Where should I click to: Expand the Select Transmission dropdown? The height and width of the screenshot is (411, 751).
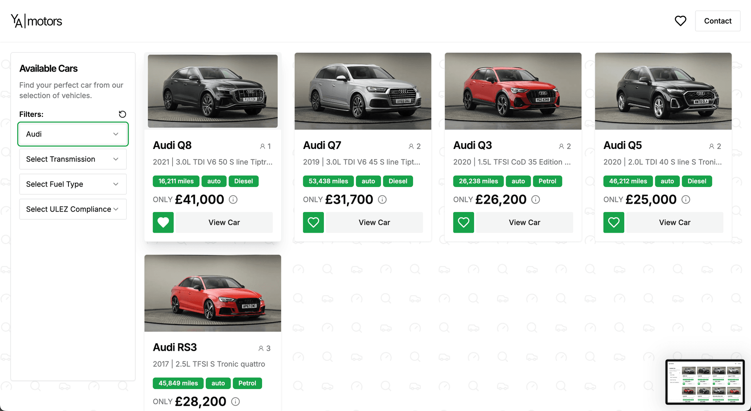pyautogui.click(x=73, y=159)
